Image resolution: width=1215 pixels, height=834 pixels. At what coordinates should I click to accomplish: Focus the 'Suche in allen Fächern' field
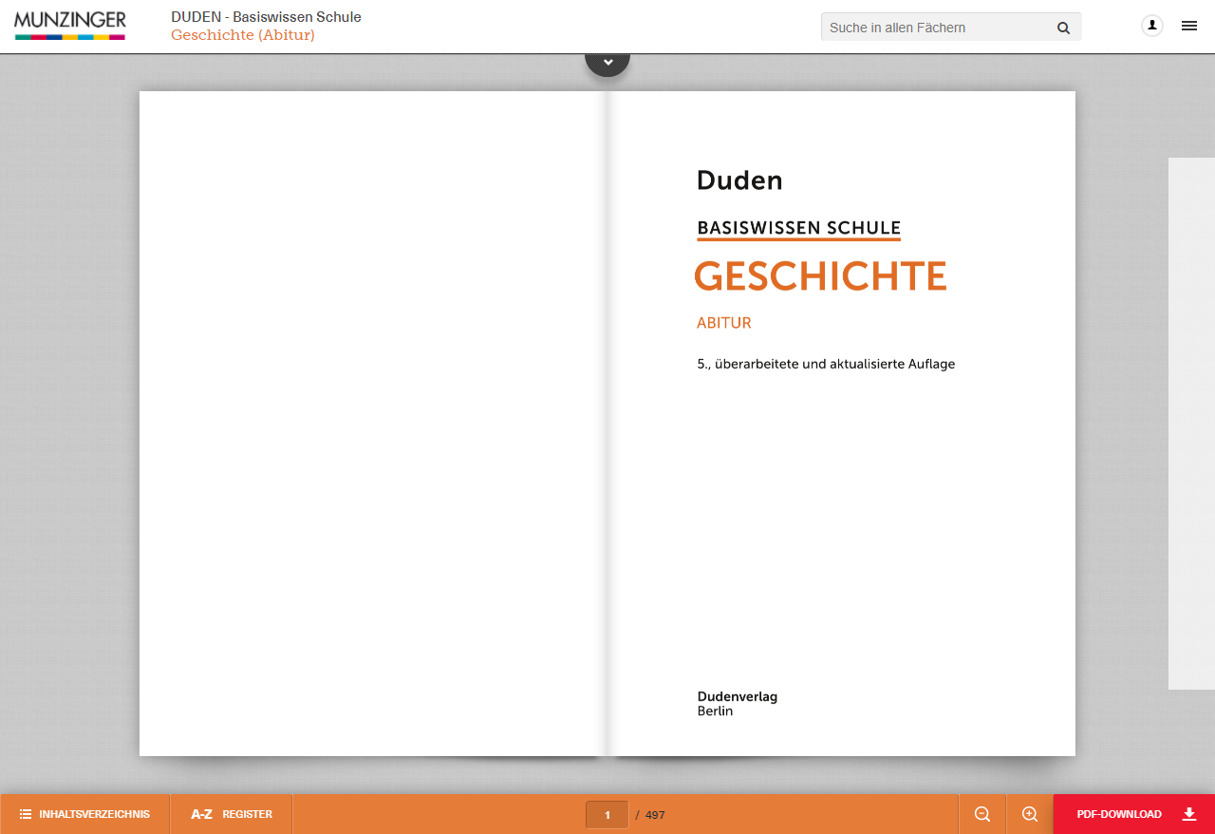pyautogui.click(x=935, y=28)
